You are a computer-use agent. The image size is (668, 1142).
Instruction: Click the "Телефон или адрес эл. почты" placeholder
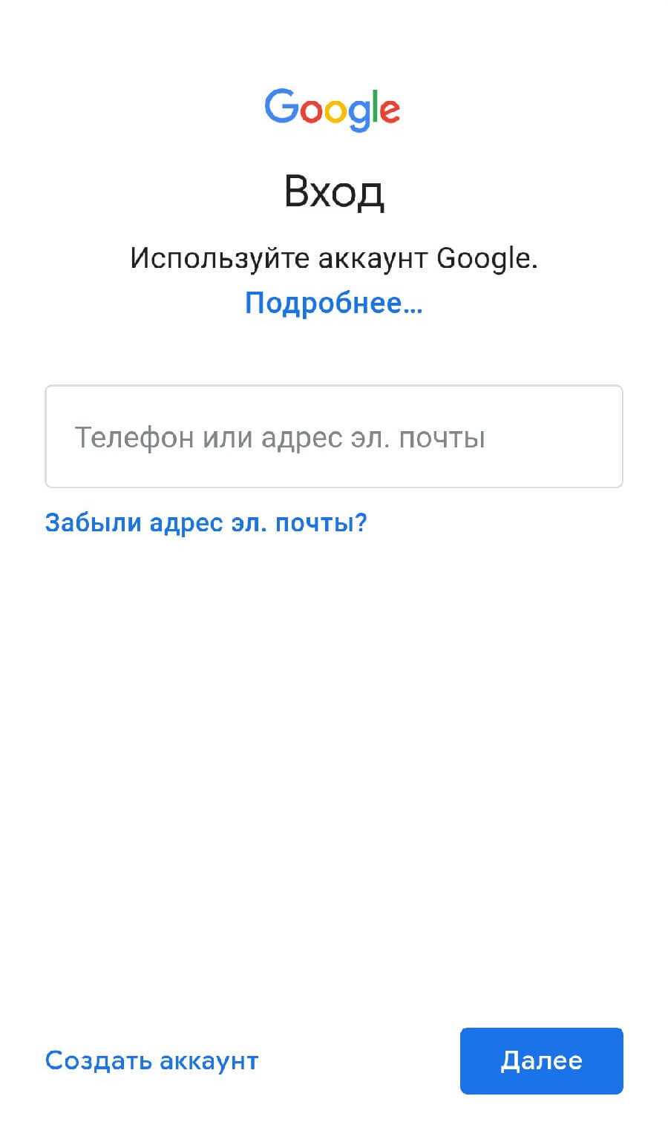tap(279, 437)
